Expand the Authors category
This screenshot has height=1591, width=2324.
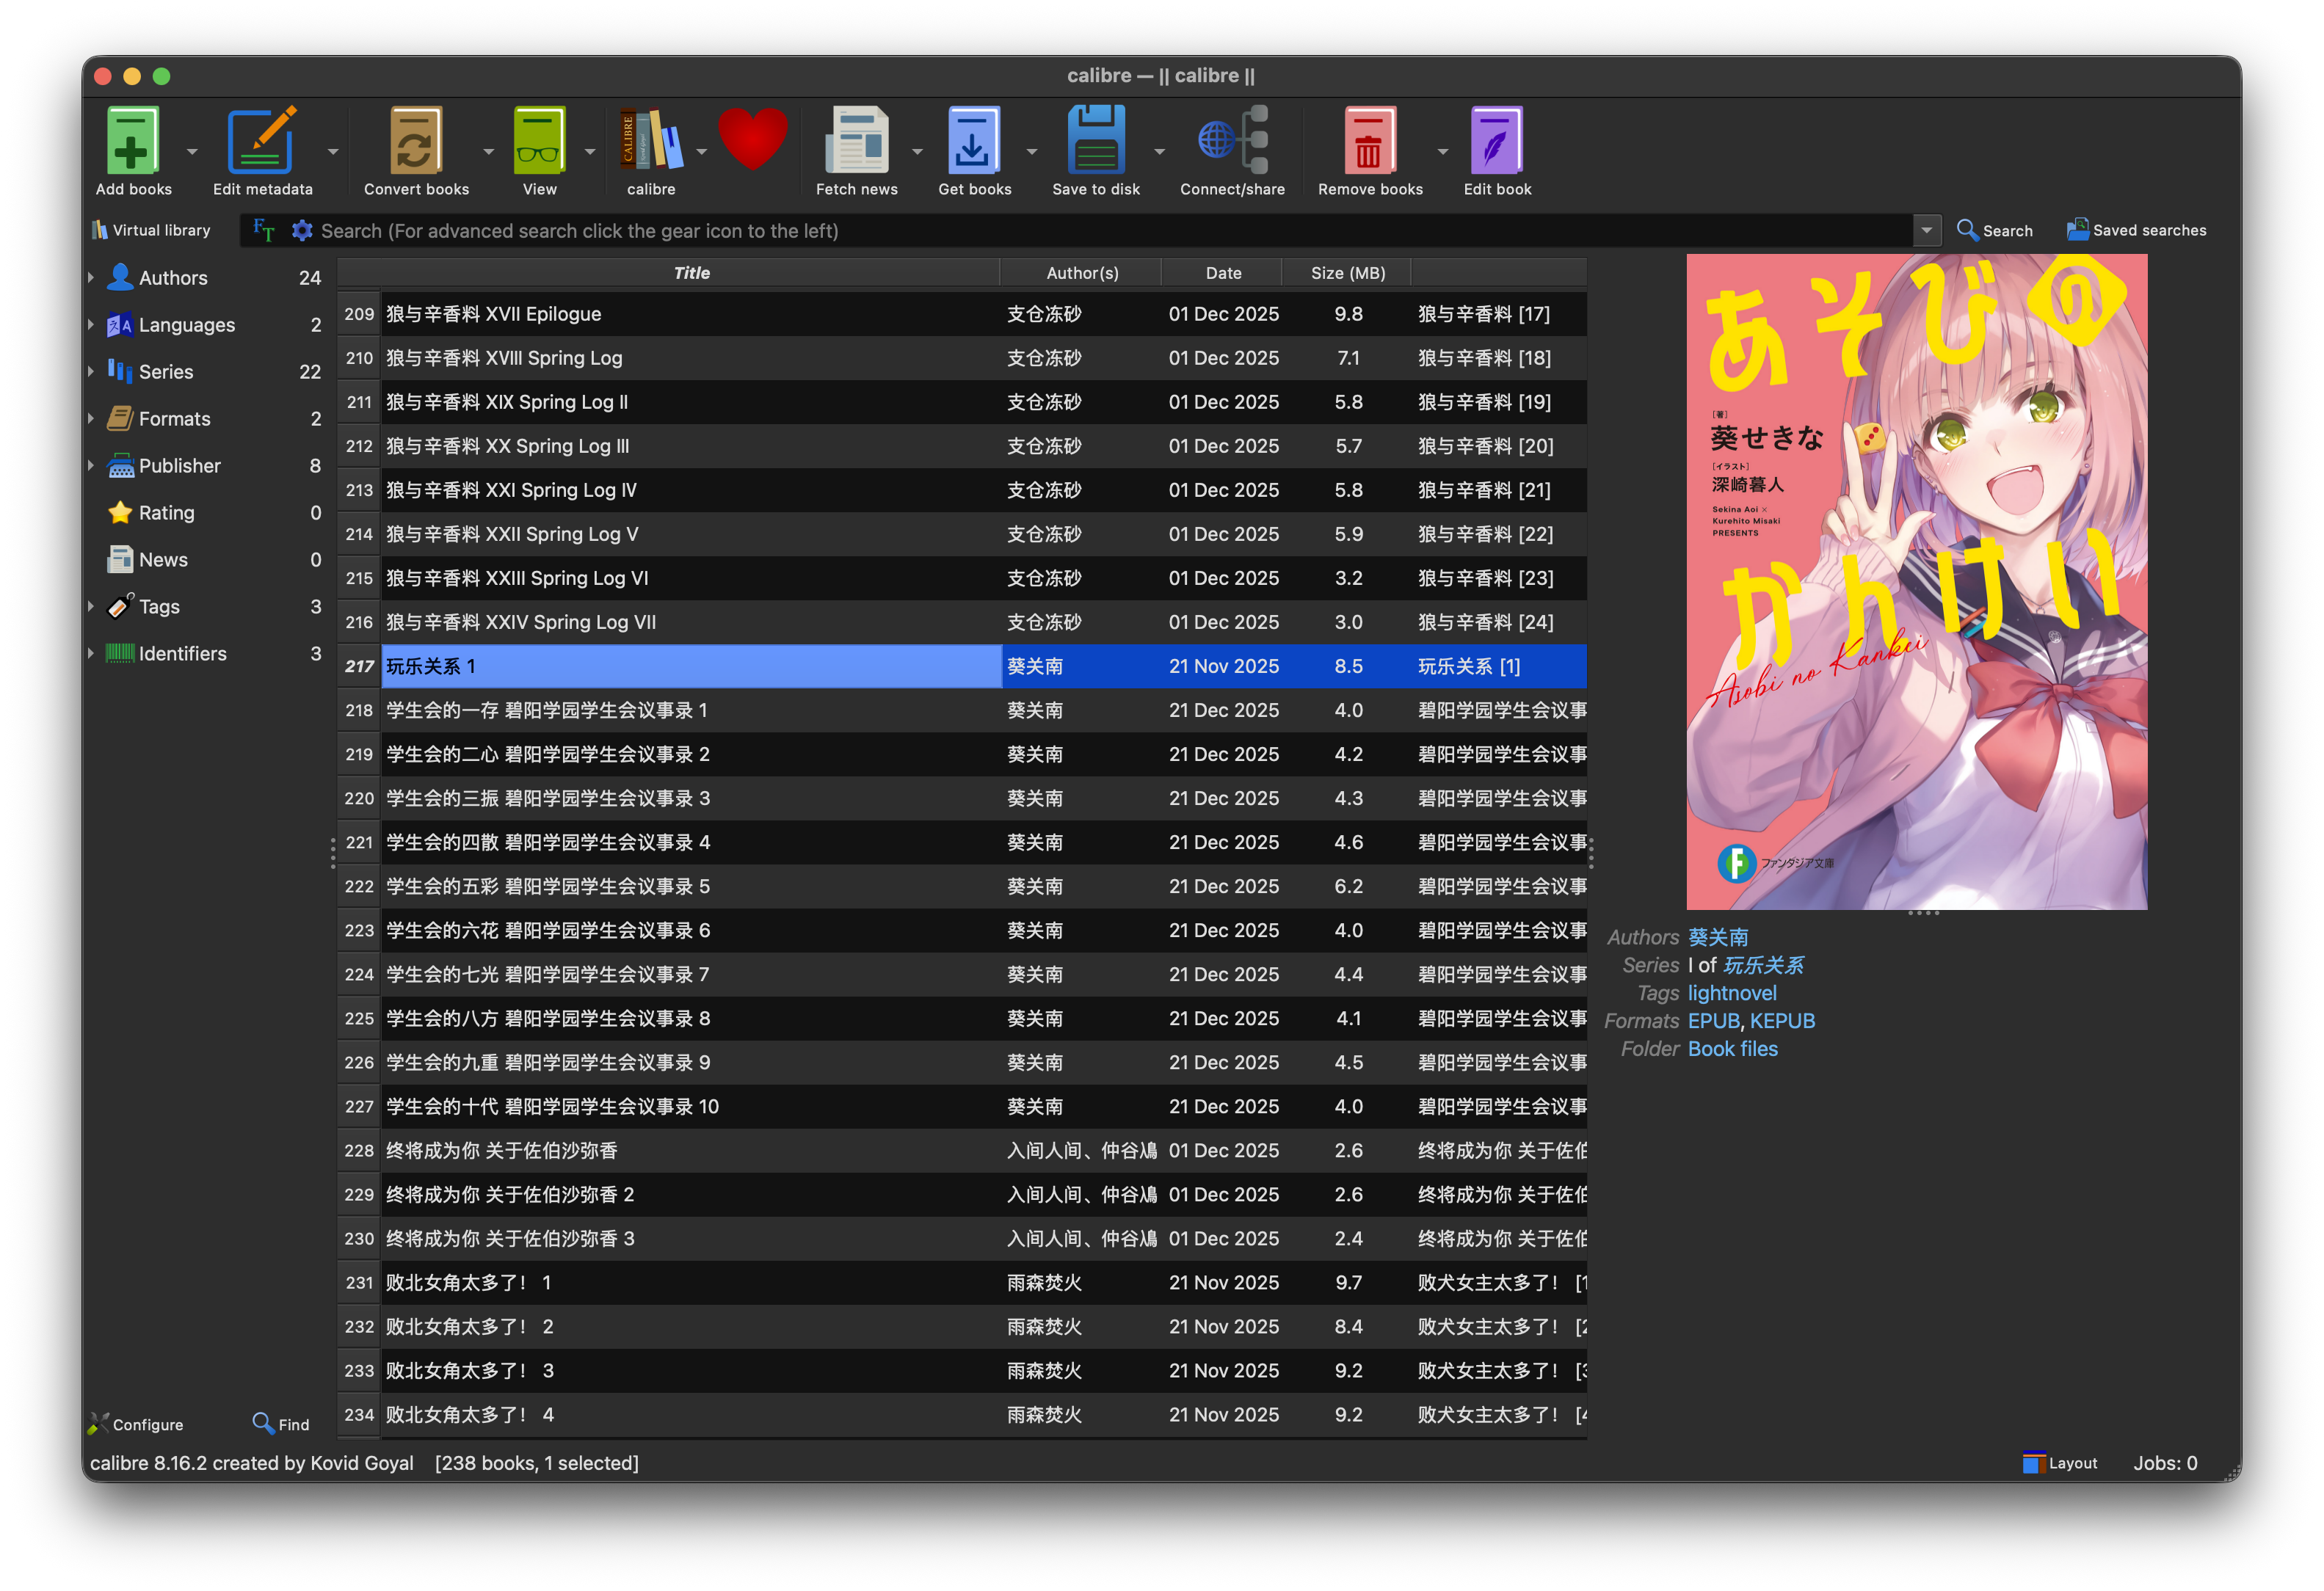[x=91, y=278]
